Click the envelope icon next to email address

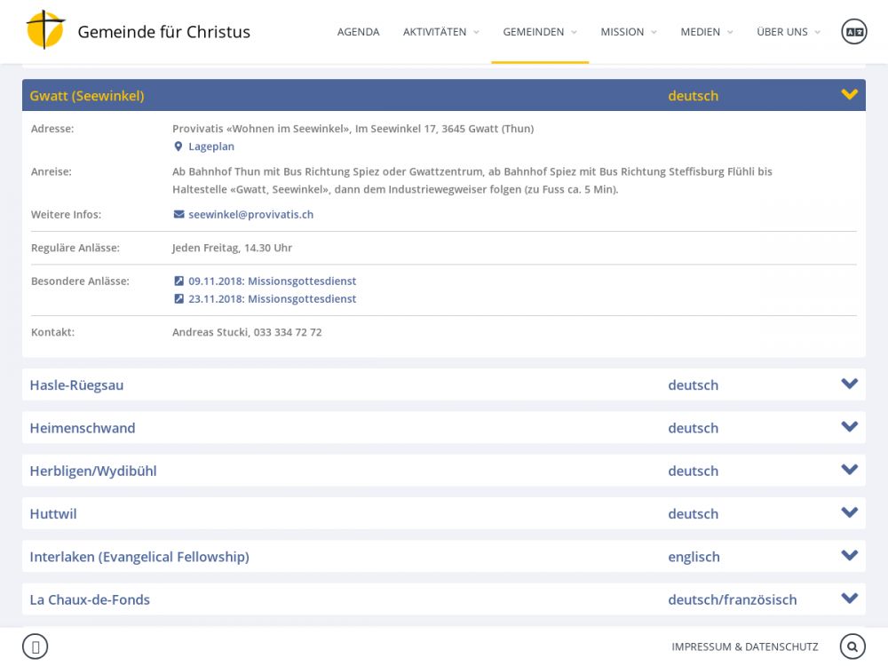click(x=178, y=215)
